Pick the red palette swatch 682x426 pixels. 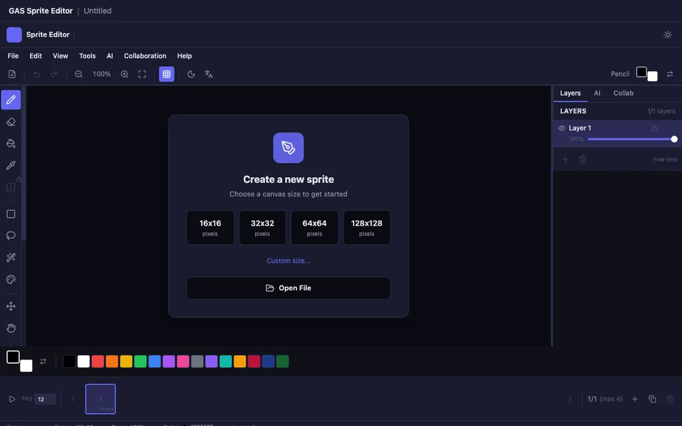pyautogui.click(x=98, y=361)
